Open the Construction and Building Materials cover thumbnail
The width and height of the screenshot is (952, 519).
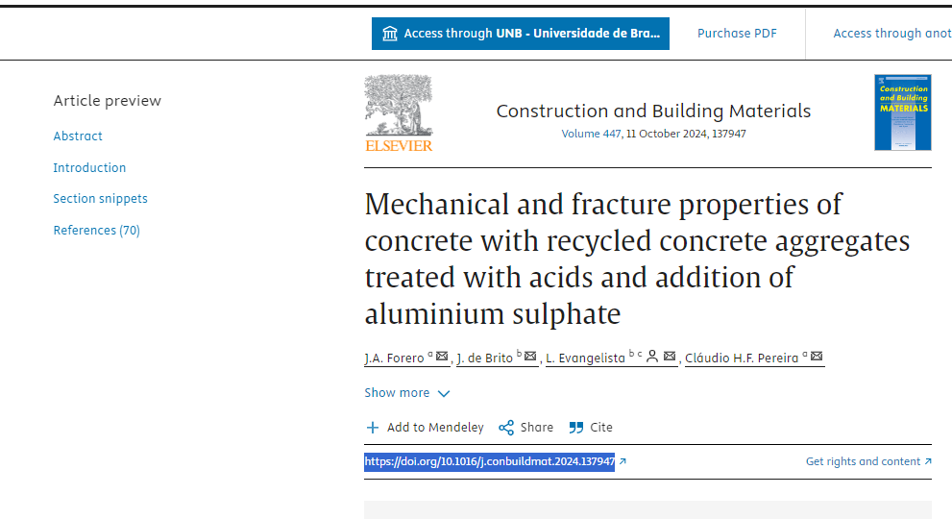pyautogui.click(x=902, y=112)
